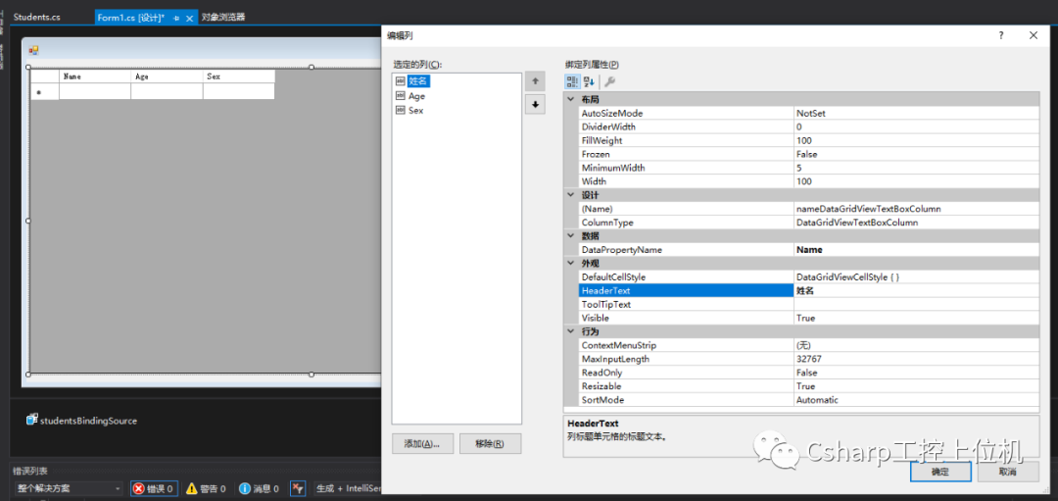Select the AutoSizeMode property row
The image size is (1058, 501).
pyautogui.click(x=809, y=114)
